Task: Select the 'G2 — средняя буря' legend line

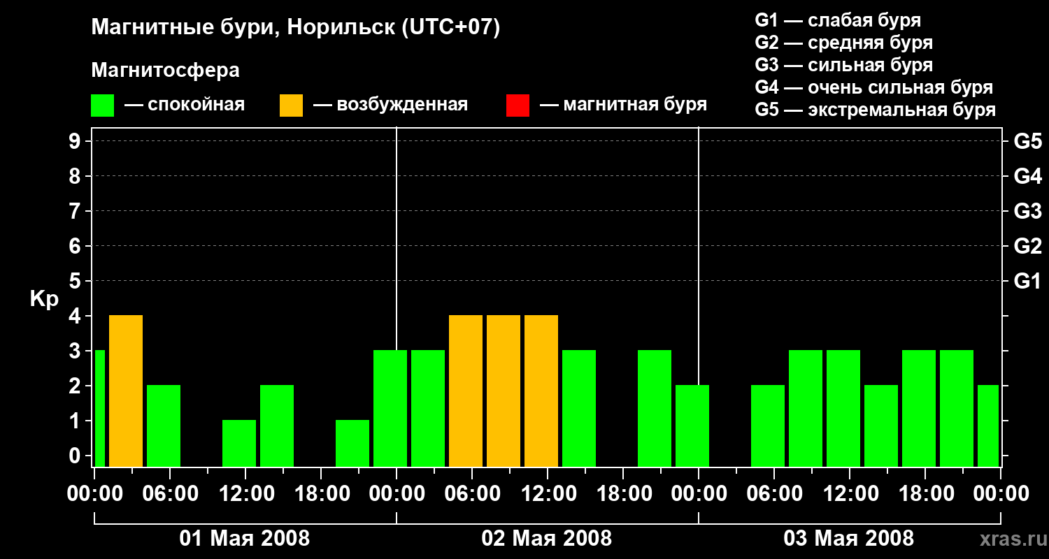Action: [x=843, y=43]
